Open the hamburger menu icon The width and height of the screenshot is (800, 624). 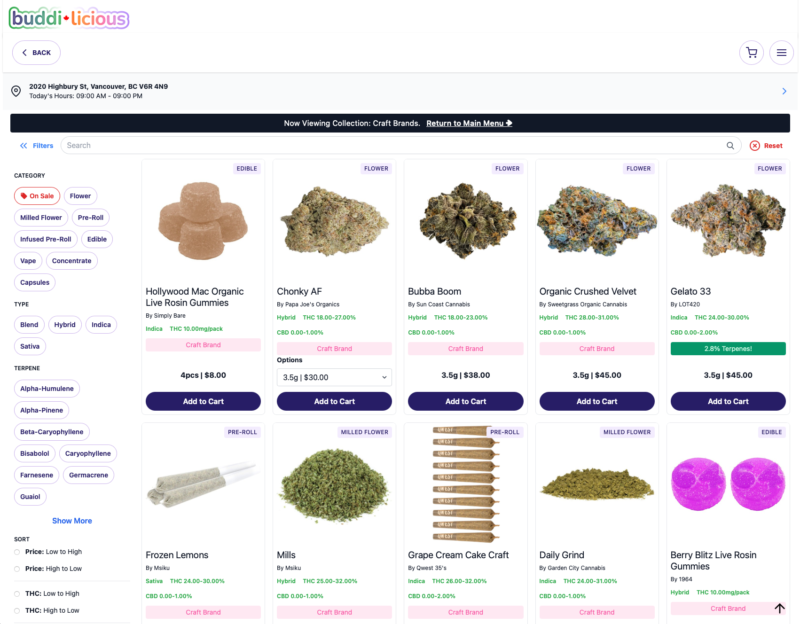[x=781, y=53]
